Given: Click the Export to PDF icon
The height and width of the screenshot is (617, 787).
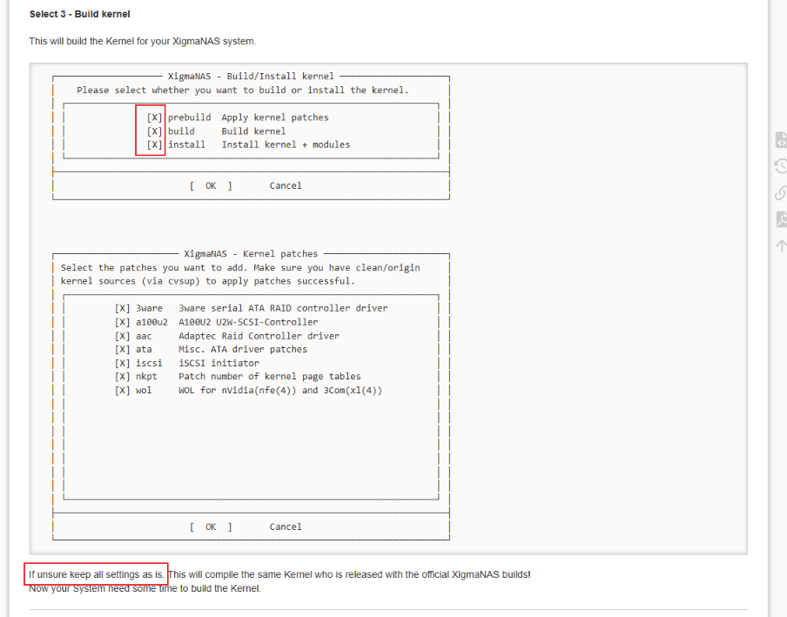Looking at the screenshot, I should (781, 219).
